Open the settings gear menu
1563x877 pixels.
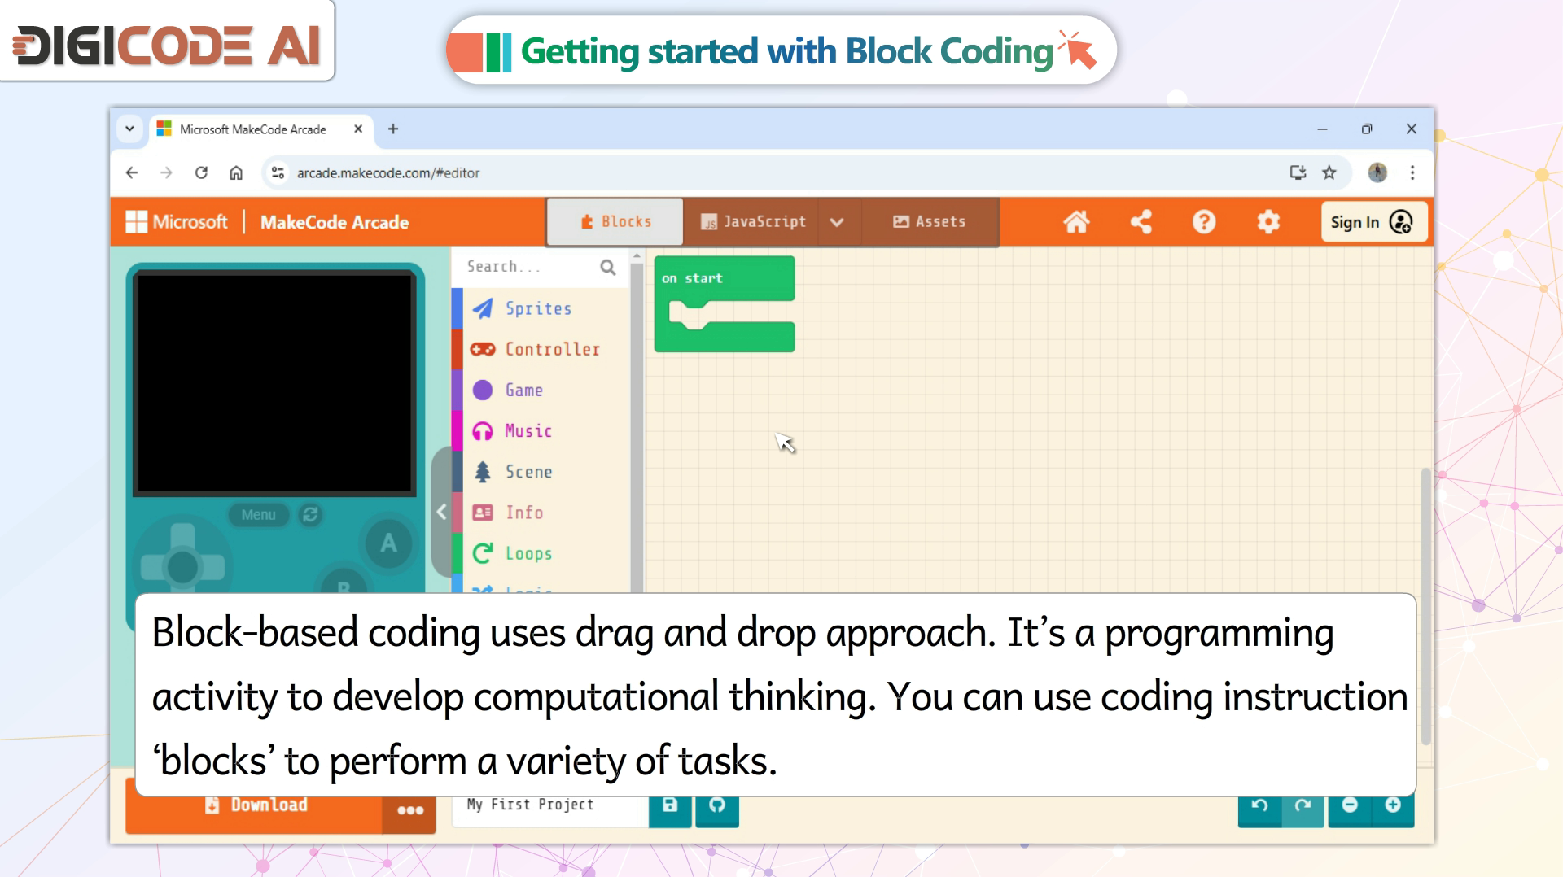[1268, 221]
